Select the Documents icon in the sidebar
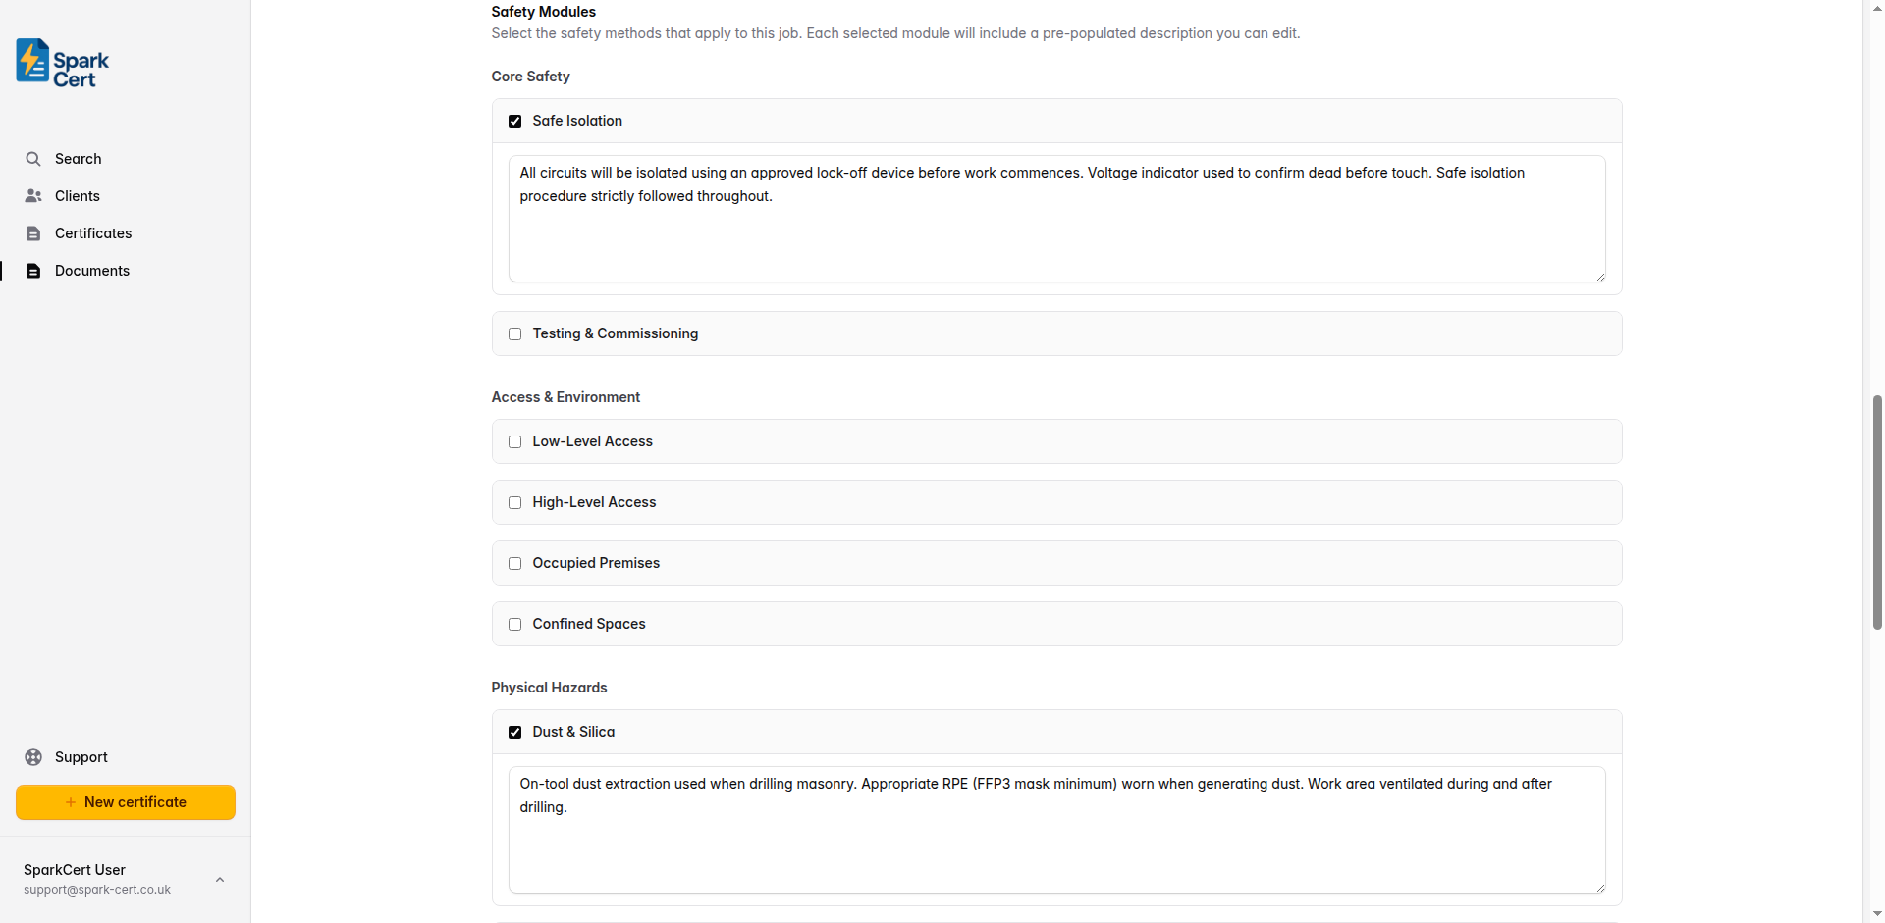This screenshot has width=1885, height=923. [x=33, y=270]
